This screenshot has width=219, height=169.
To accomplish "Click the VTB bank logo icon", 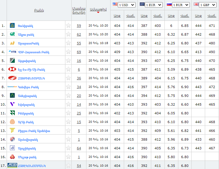I will pos(12,52).
